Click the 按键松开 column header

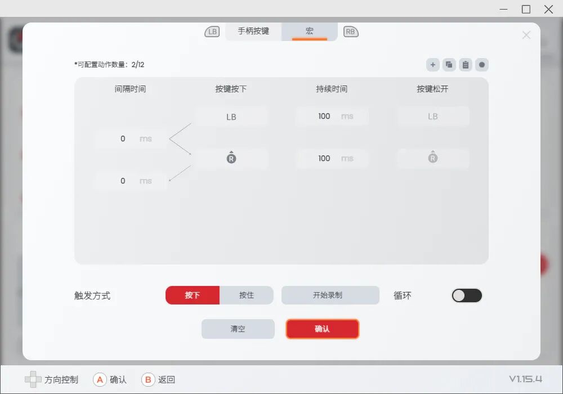tap(432, 89)
